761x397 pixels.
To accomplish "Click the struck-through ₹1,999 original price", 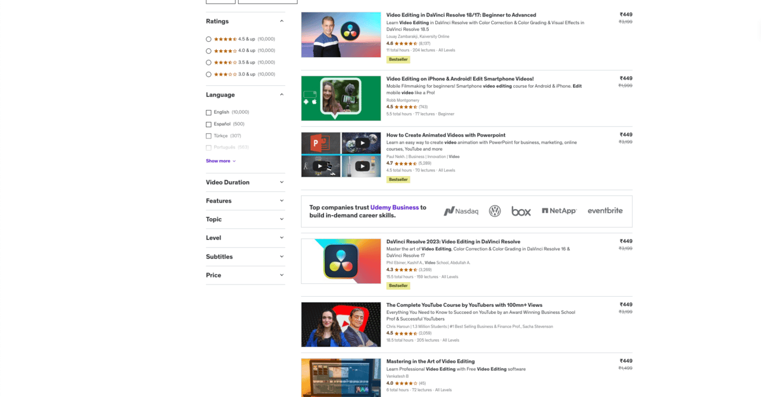I will click(625, 85).
